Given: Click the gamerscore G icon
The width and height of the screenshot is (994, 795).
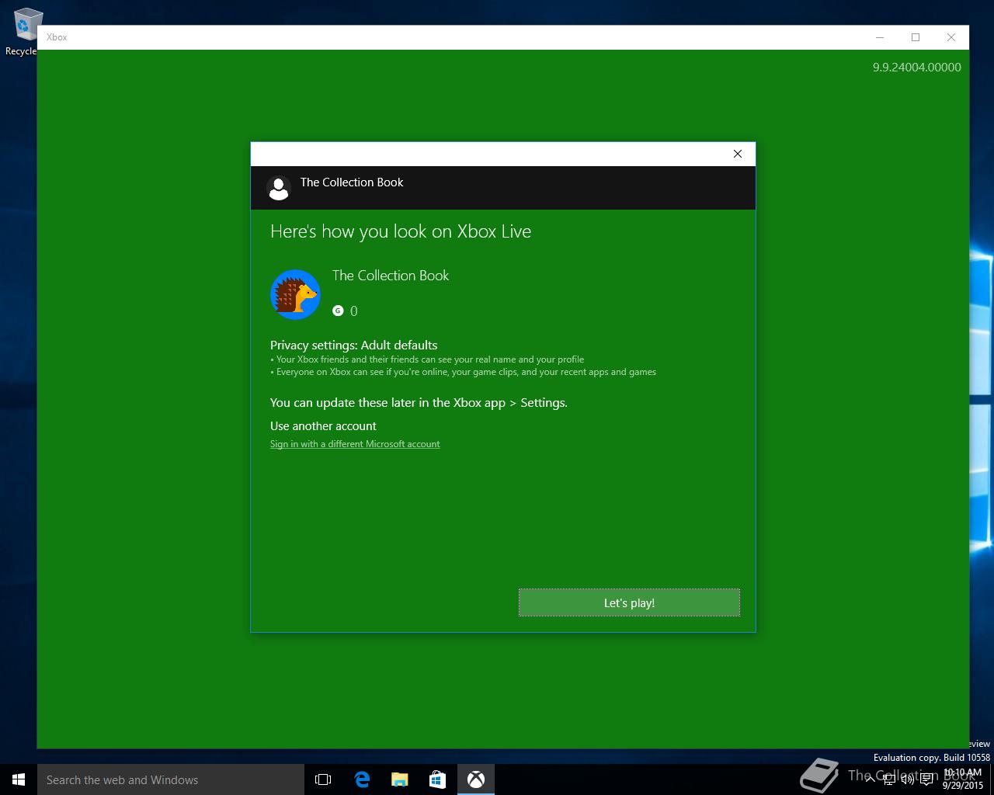Looking at the screenshot, I should pyautogui.click(x=338, y=311).
